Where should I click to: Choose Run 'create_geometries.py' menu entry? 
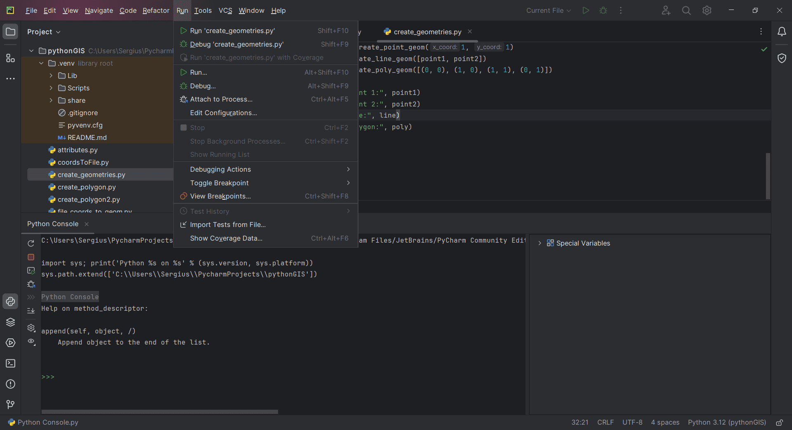232,31
